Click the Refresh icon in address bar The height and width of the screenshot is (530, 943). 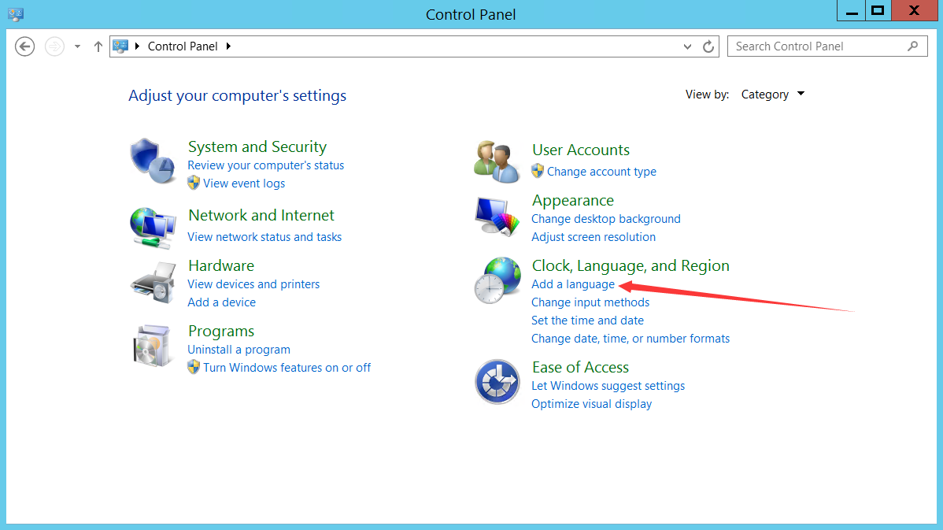[707, 46]
